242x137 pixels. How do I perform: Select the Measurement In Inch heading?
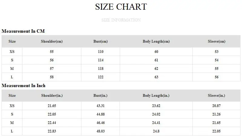click(23, 86)
